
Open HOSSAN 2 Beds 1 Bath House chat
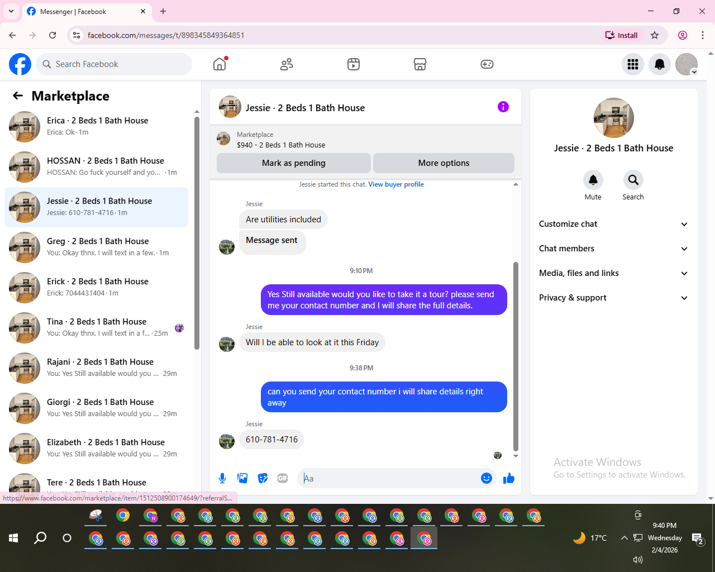pyautogui.click(x=96, y=167)
